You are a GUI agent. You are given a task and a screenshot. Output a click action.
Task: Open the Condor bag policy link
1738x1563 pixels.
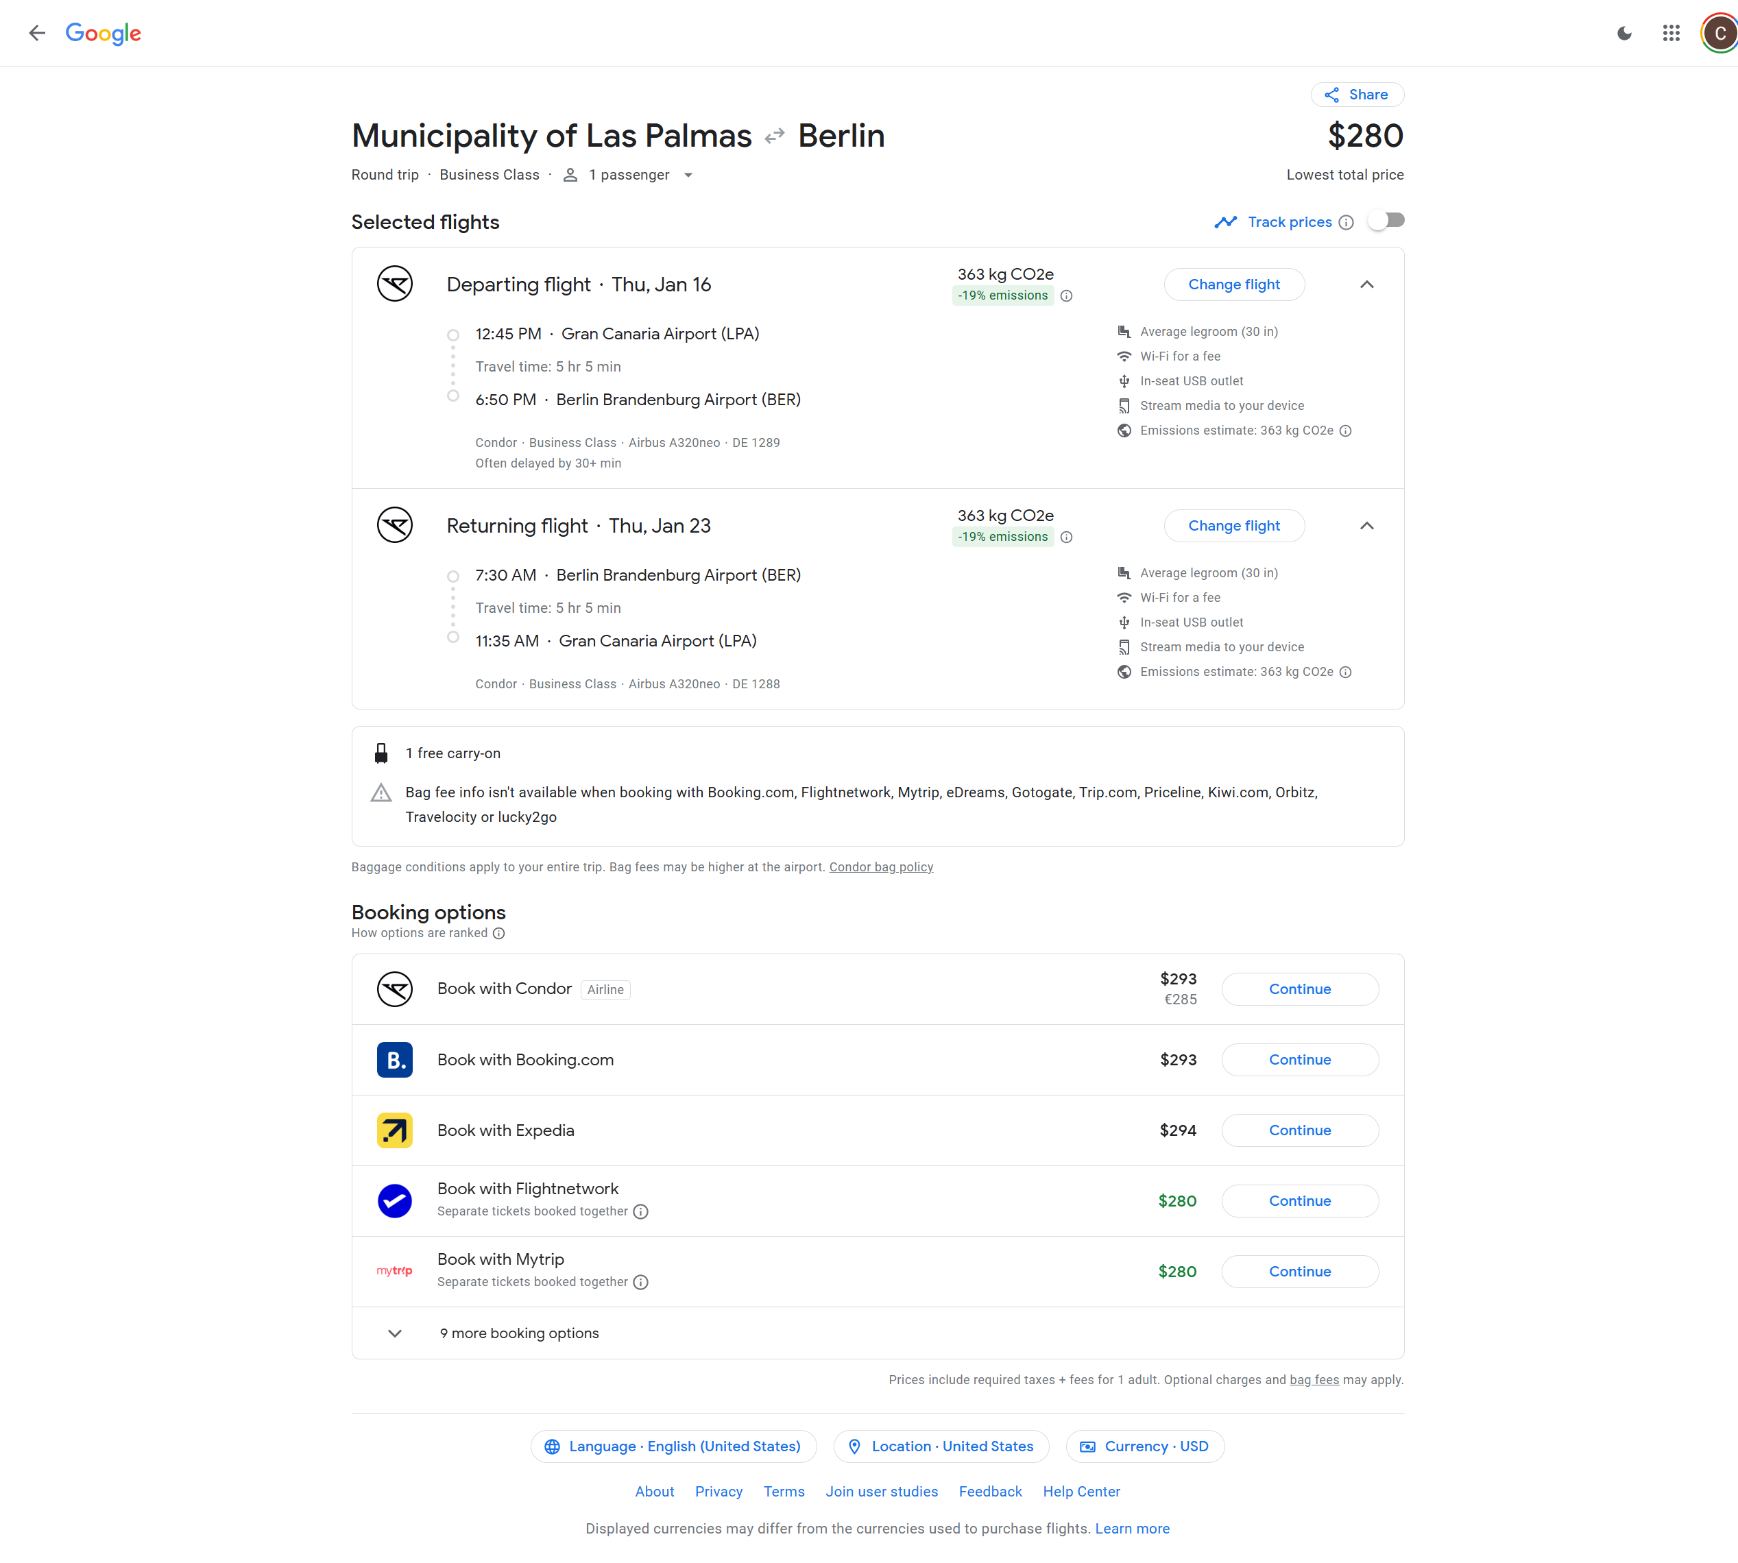881,867
